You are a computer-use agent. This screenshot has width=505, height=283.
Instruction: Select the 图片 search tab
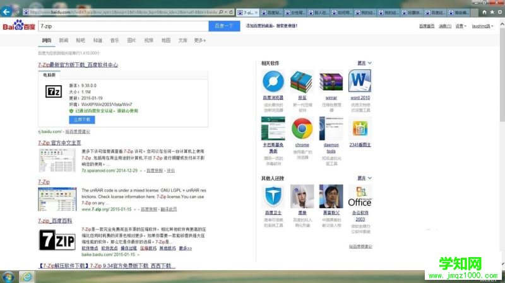tap(131, 40)
